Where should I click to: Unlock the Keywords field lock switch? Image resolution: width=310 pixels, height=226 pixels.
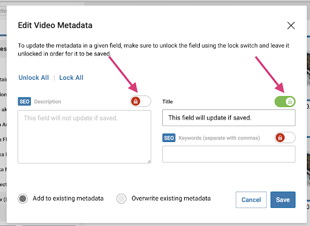pyautogui.click(x=285, y=138)
